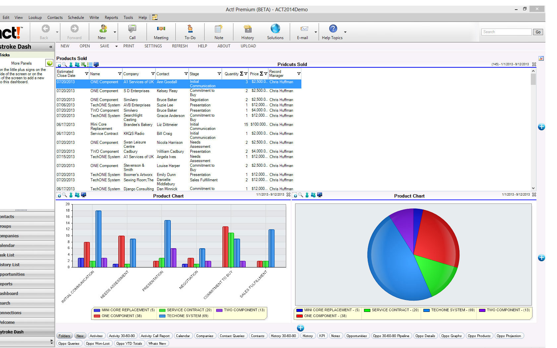
Task: Click the REFRESH dashboard button
Action: coord(180,46)
